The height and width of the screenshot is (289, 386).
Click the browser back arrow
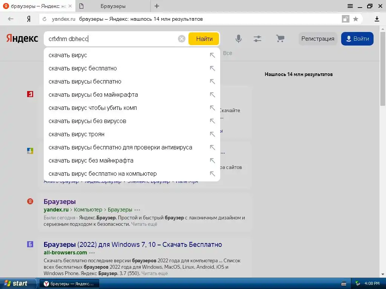(x=10, y=19)
